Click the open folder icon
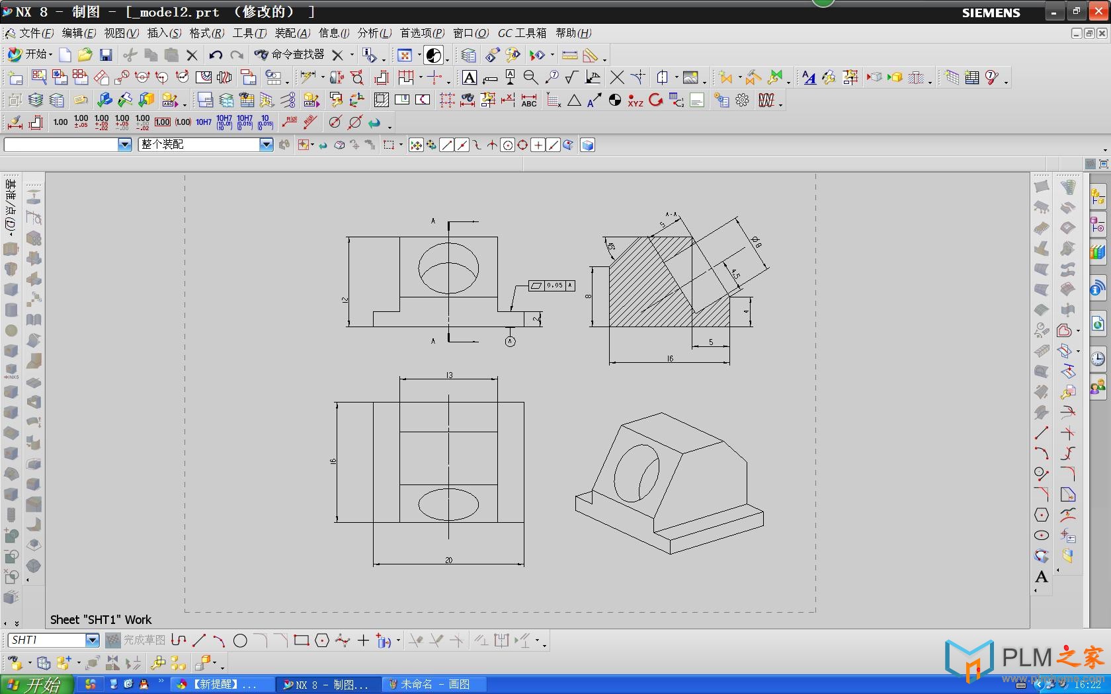This screenshot has height=694, width=1111. (x=85, y=55)
